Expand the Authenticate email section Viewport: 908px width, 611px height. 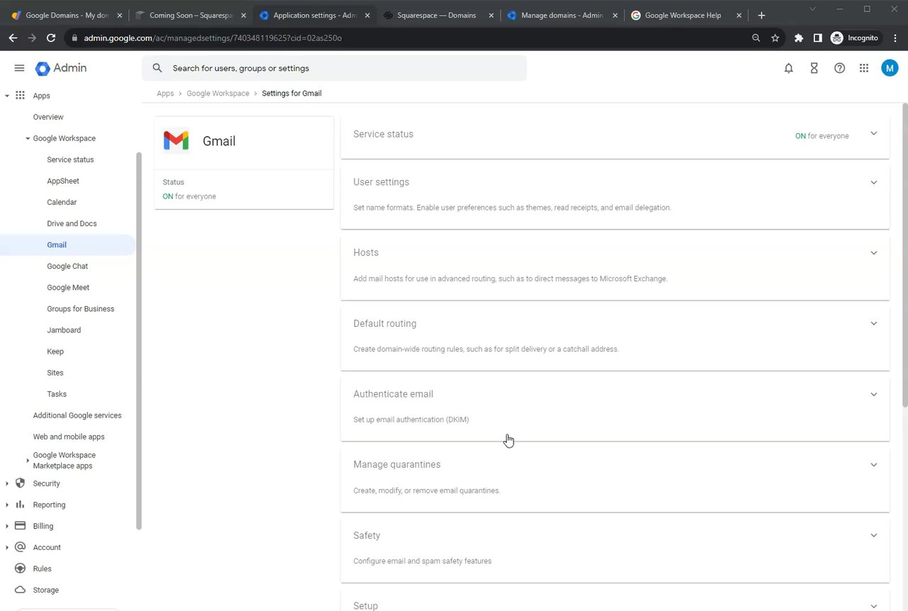[x=873, y=394]
